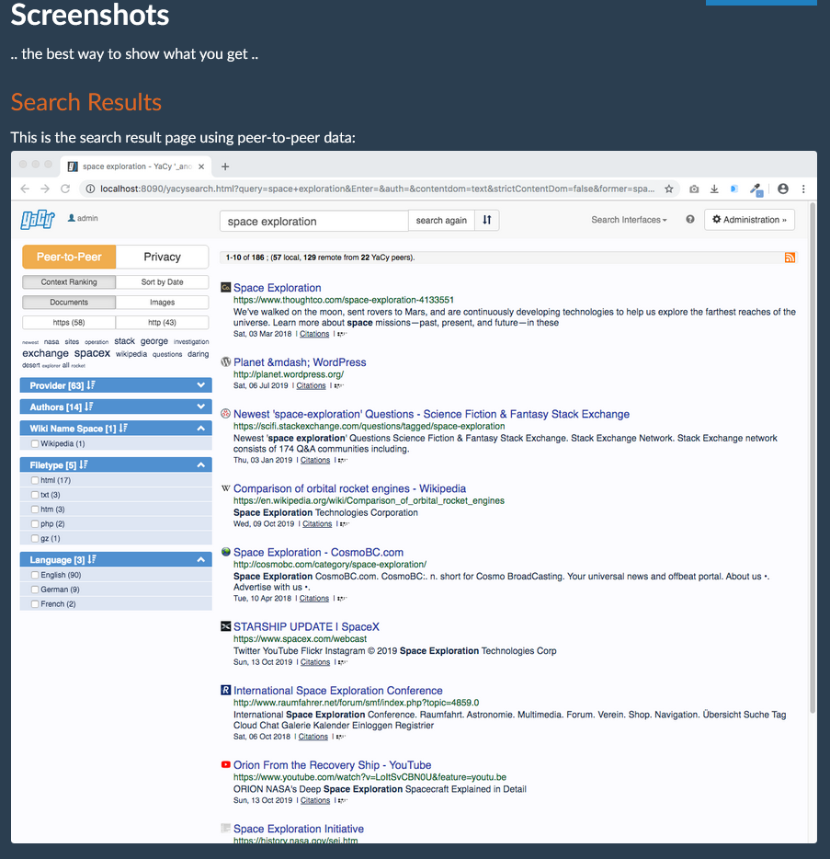Bookmark the page with the star icon
830x859 pixels.
[668, 189]
